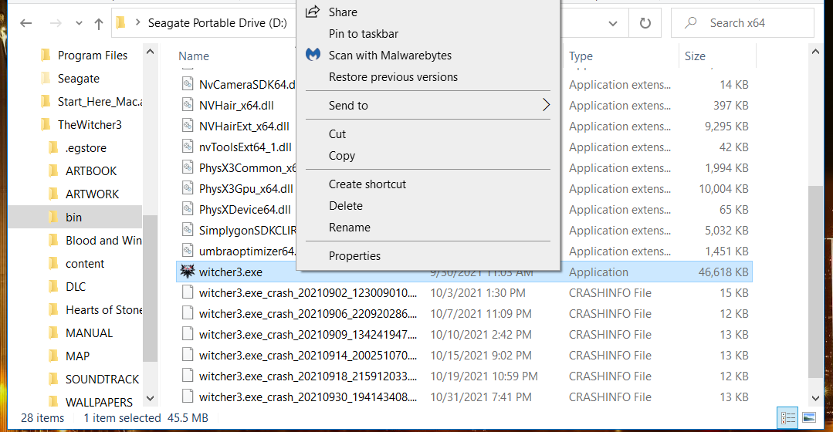Click the file list scroll down arrow
Viewport: 833px width, 432px height.
(x=815, y=398)
